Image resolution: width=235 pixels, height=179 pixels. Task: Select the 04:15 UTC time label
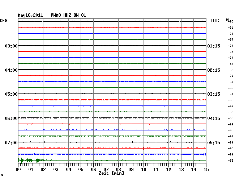click(x=214, y=118)
